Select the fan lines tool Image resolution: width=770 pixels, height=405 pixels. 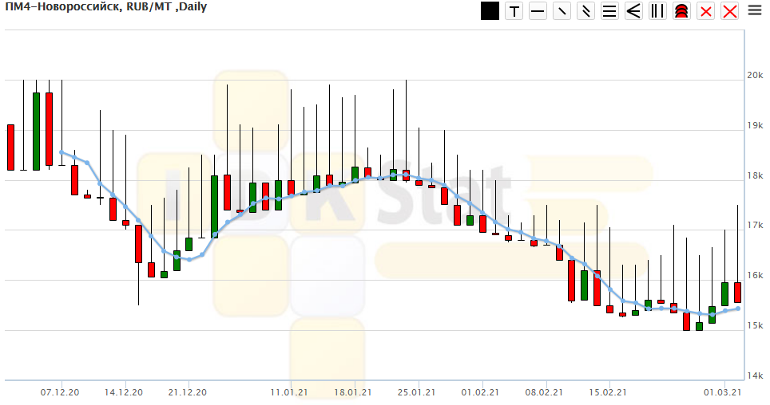pos(634,11)
